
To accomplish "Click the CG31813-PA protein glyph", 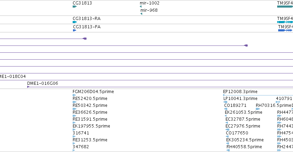I will pyautogui.click(x=75, y=30).
